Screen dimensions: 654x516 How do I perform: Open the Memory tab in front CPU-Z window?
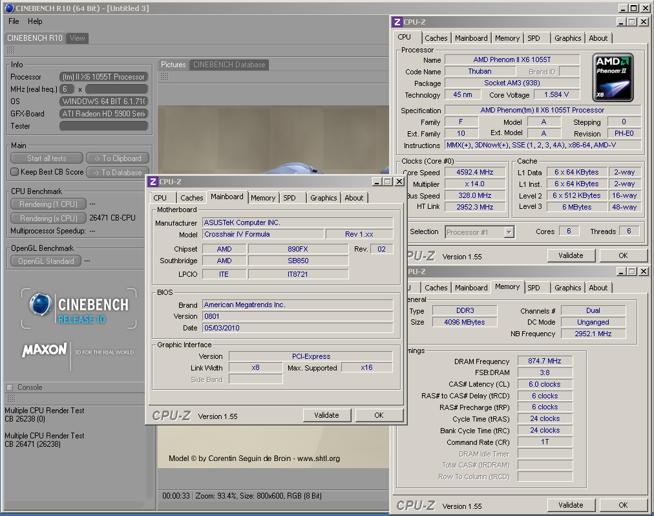[x=263, y=198]
